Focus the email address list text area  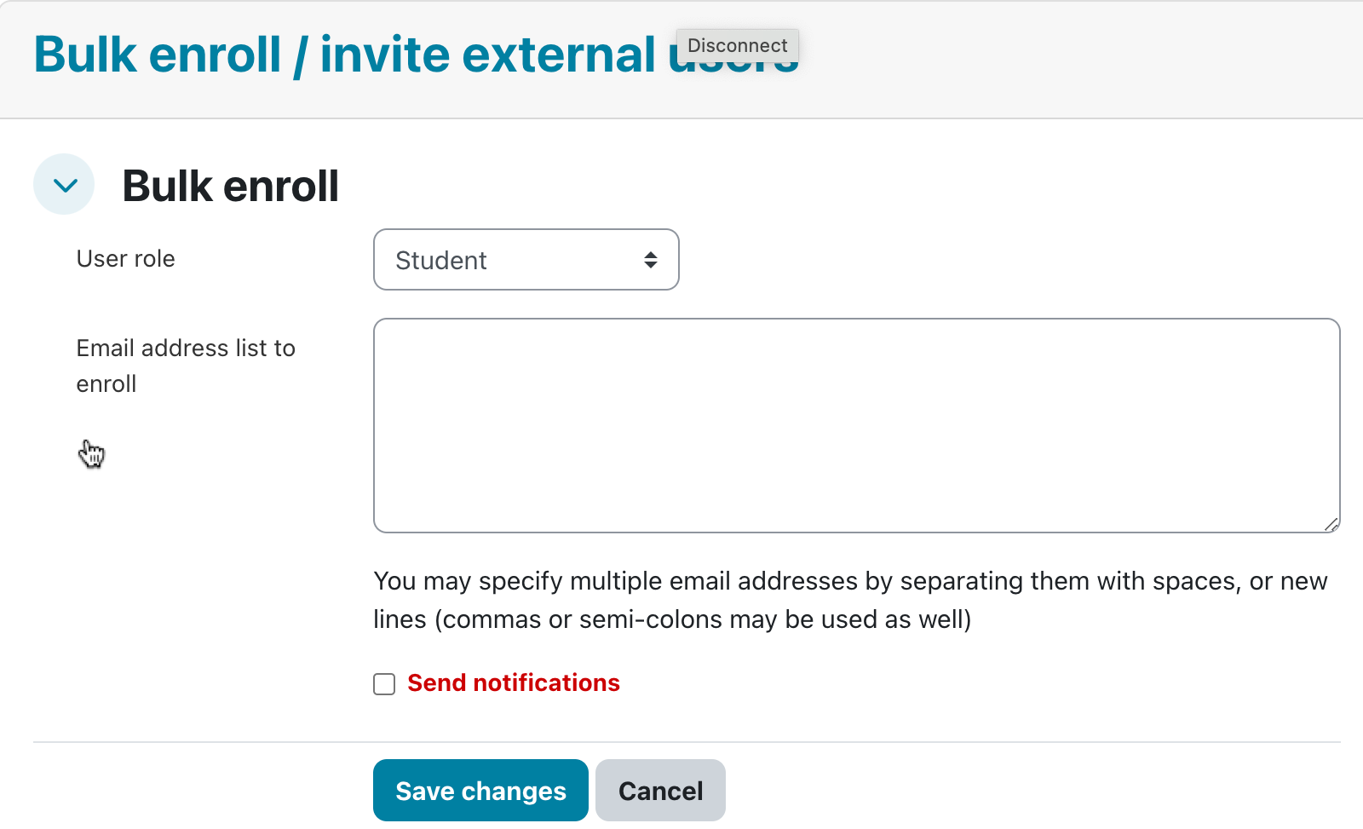(x=856, y=425)
